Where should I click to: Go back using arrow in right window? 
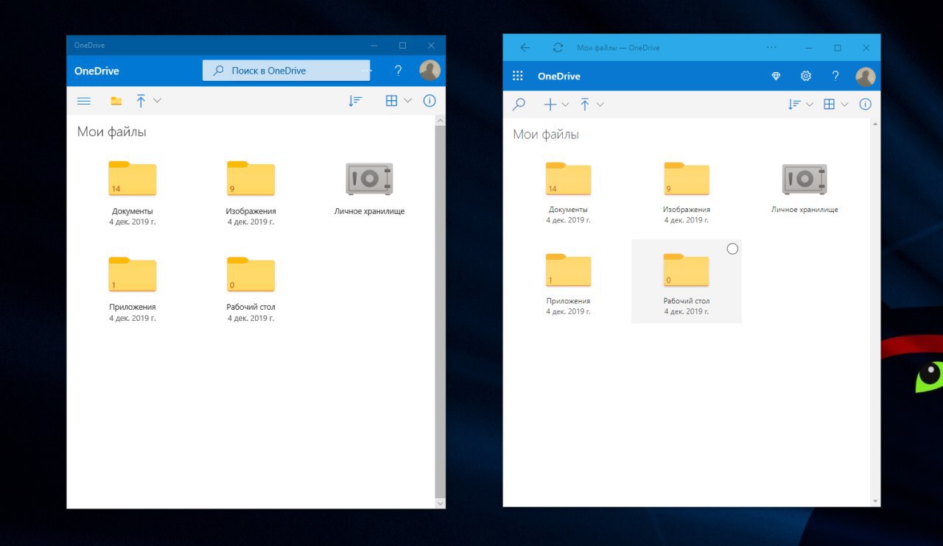pyautogui.click(x=525, y=48)
